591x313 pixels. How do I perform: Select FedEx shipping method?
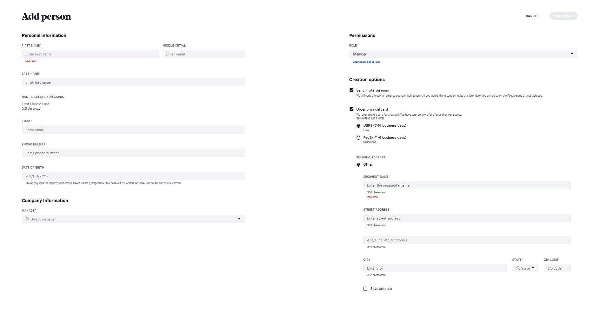pyautogui.click(x=358, y=138)
